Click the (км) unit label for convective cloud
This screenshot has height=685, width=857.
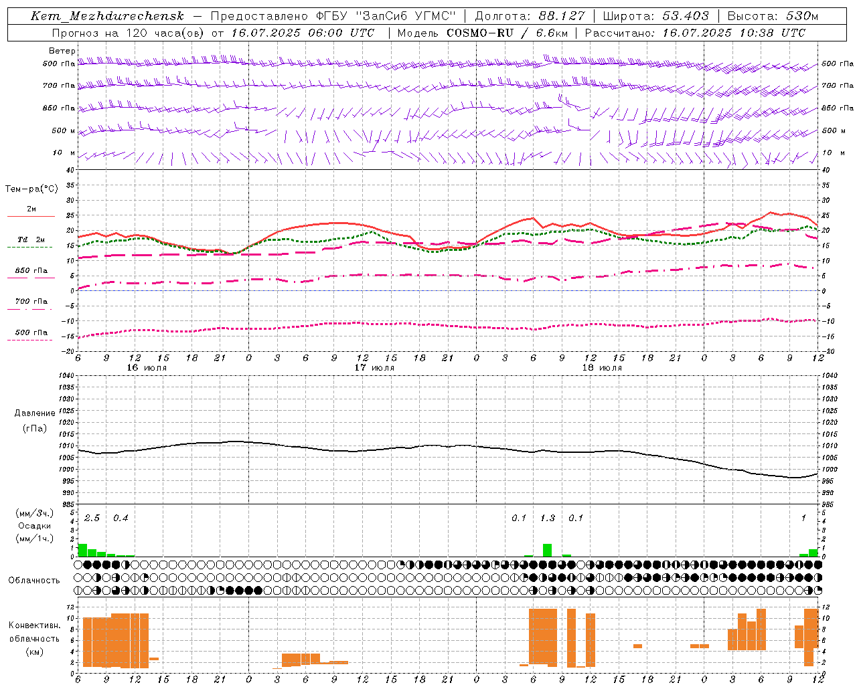tap(35, 652)
